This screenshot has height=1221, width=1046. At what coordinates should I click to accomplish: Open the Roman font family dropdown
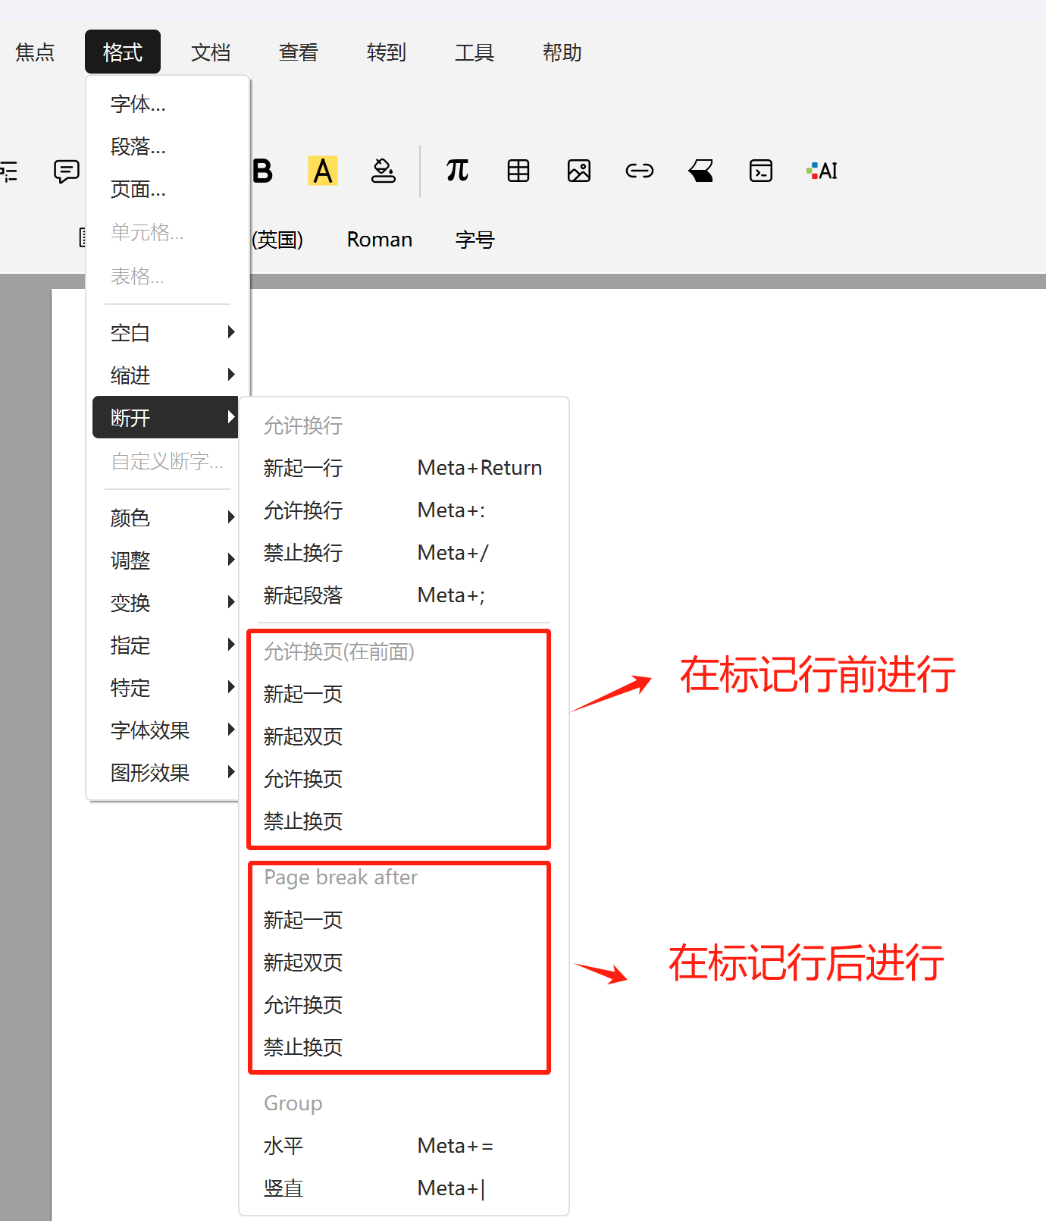tap(379, 240)
